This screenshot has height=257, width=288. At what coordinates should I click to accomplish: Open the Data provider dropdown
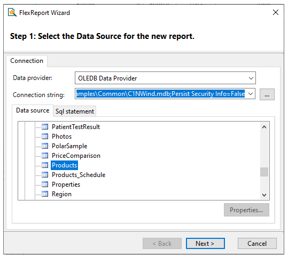click(165, 78)
